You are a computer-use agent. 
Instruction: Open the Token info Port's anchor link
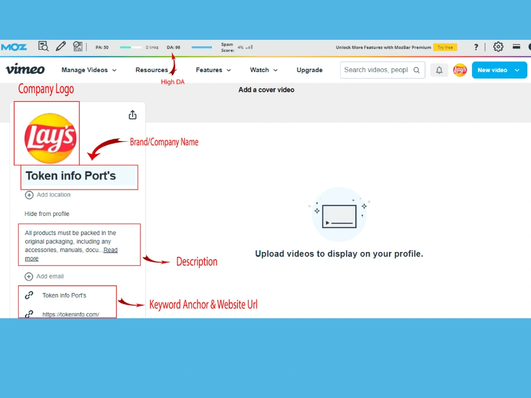pos(64,296)
